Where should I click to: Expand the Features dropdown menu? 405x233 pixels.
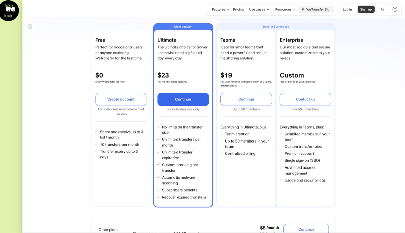pos(220,9)
